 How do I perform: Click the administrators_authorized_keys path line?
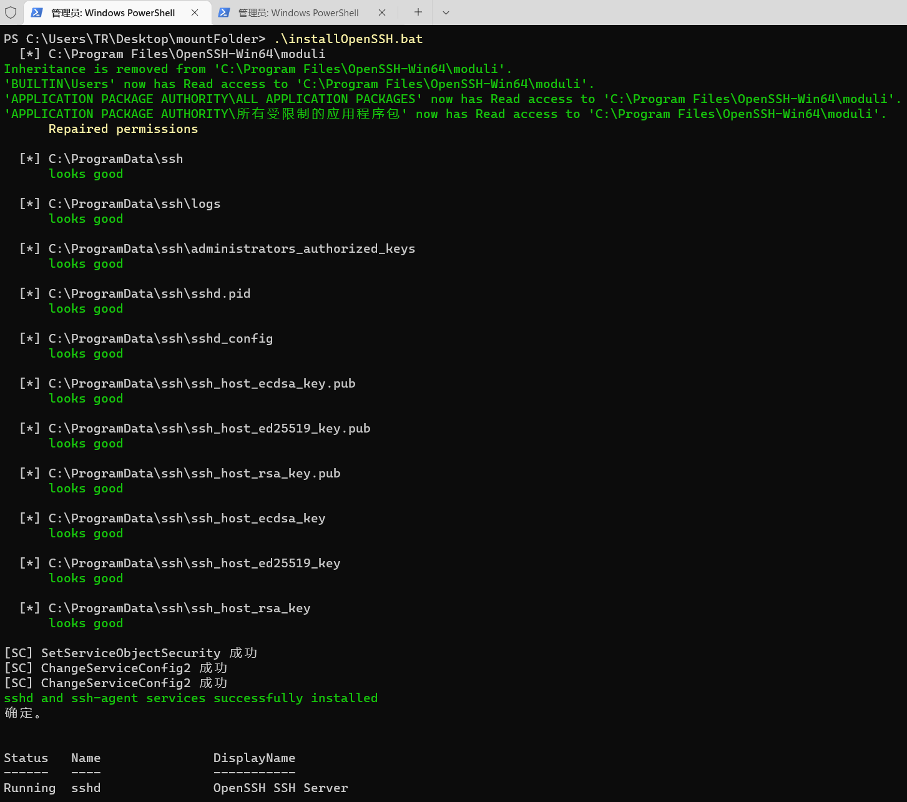[x=232, y=248]
